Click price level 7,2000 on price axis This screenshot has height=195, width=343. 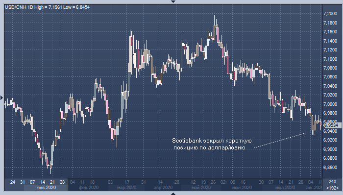(330, 14)
